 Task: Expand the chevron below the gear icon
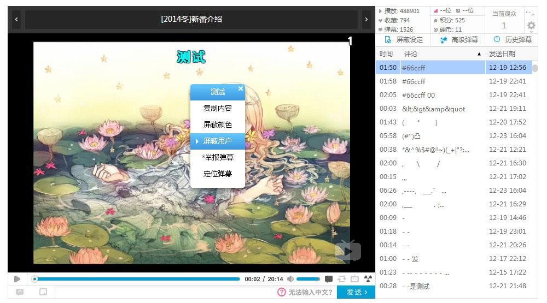pos(531,32)
